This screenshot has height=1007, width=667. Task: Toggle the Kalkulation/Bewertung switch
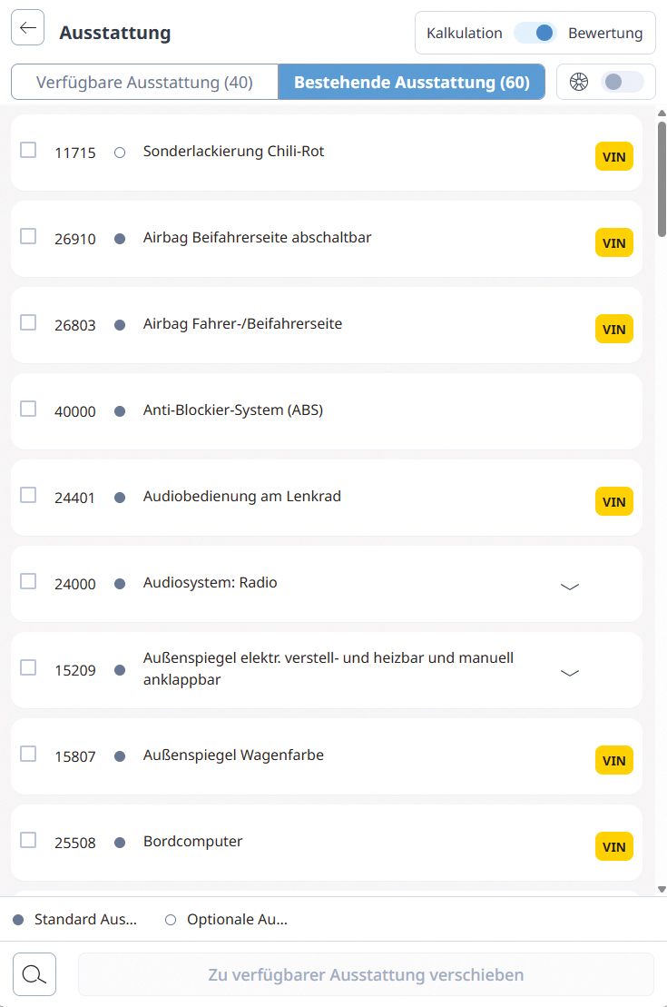click(535, 33)
